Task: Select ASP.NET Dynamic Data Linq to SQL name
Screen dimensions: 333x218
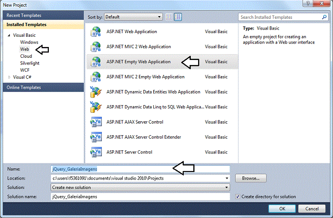Action: [155, 107]
